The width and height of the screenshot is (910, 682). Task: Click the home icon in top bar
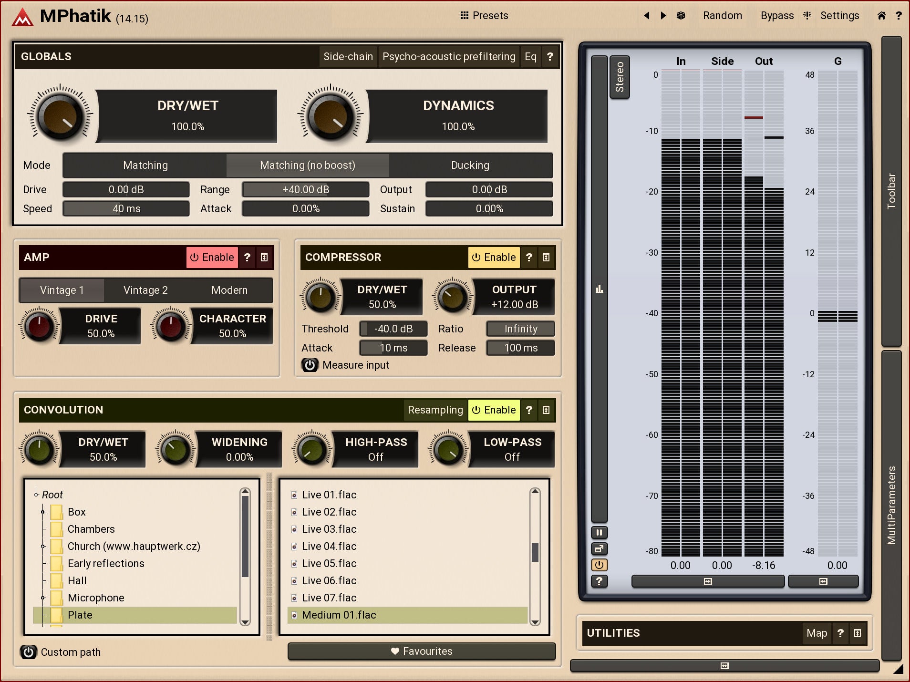click(881, 16)
